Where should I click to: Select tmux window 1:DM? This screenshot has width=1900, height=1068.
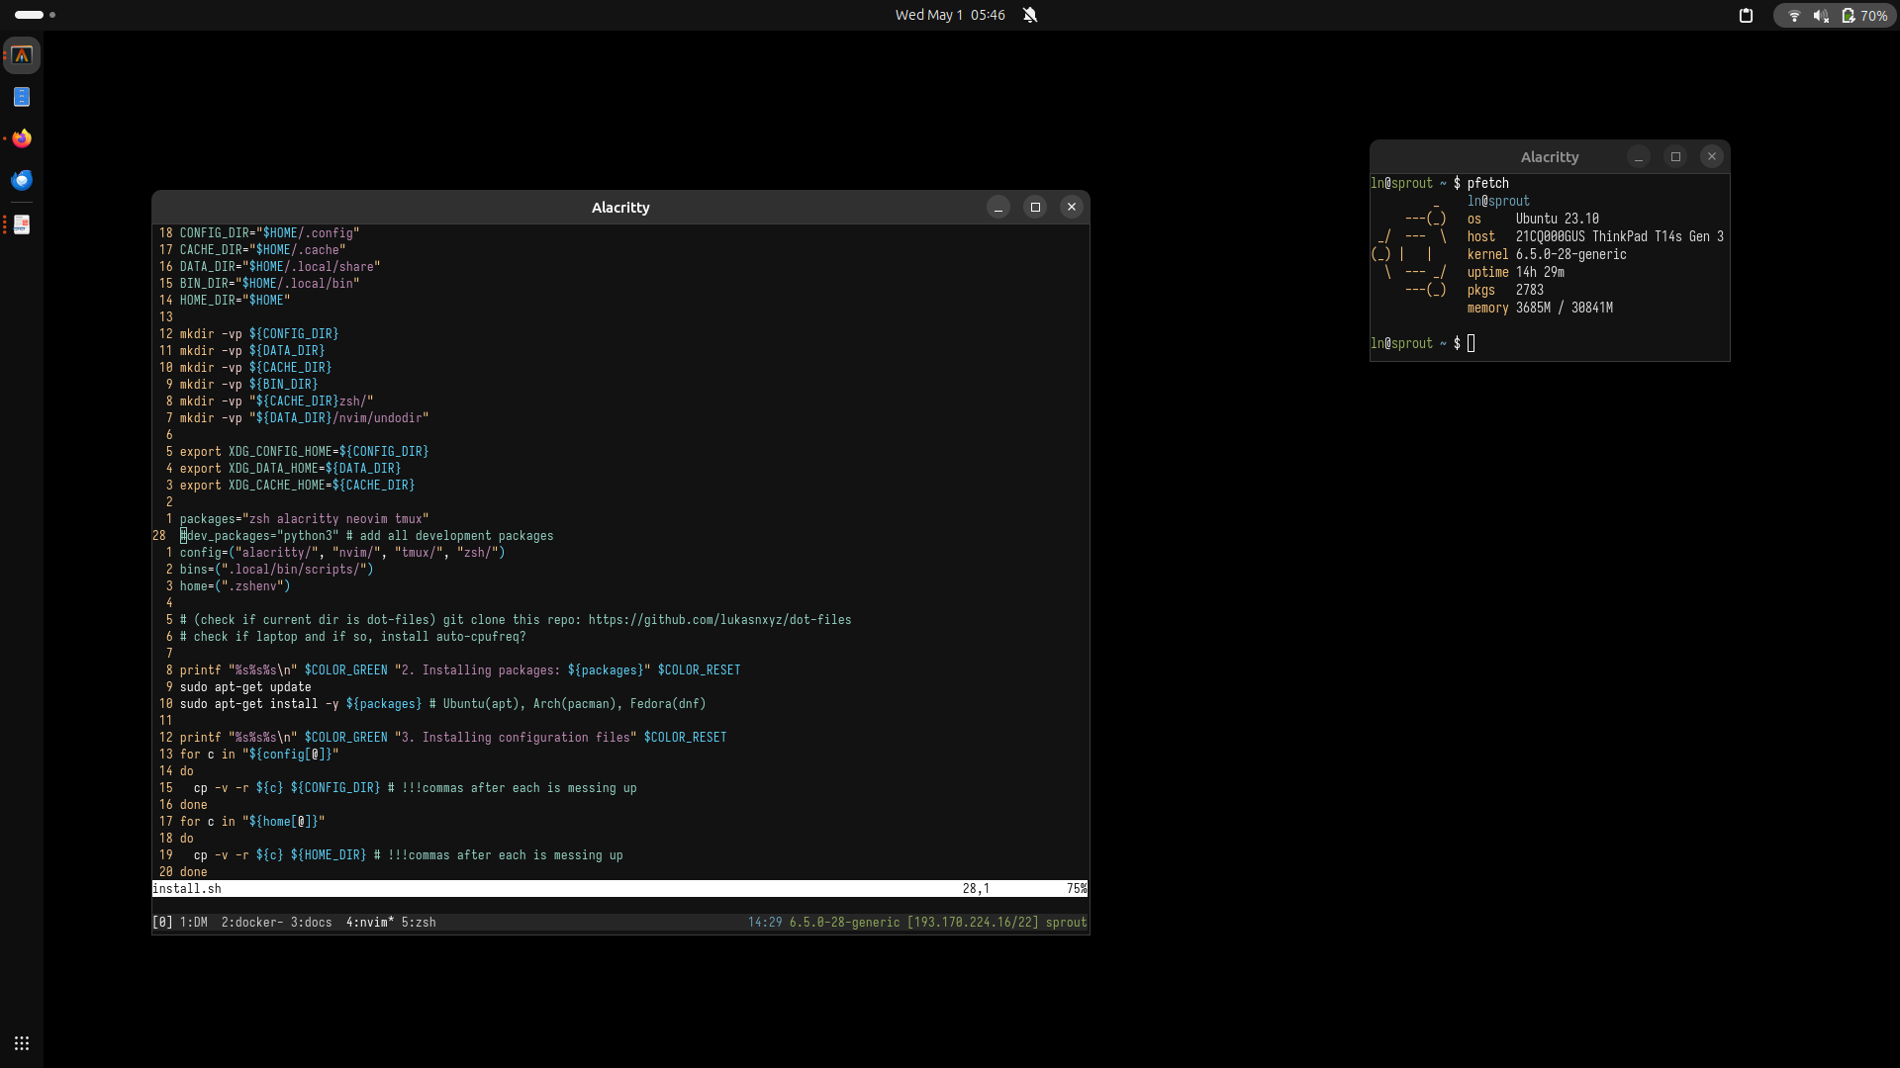[x=194, y=922]
